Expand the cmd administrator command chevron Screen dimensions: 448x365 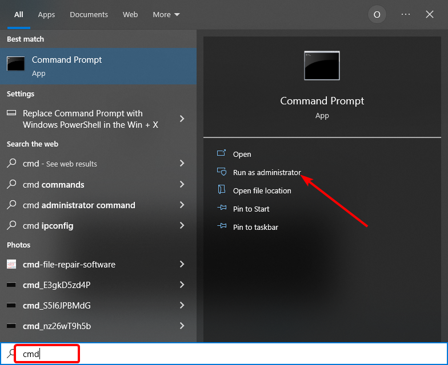[182, 205]
